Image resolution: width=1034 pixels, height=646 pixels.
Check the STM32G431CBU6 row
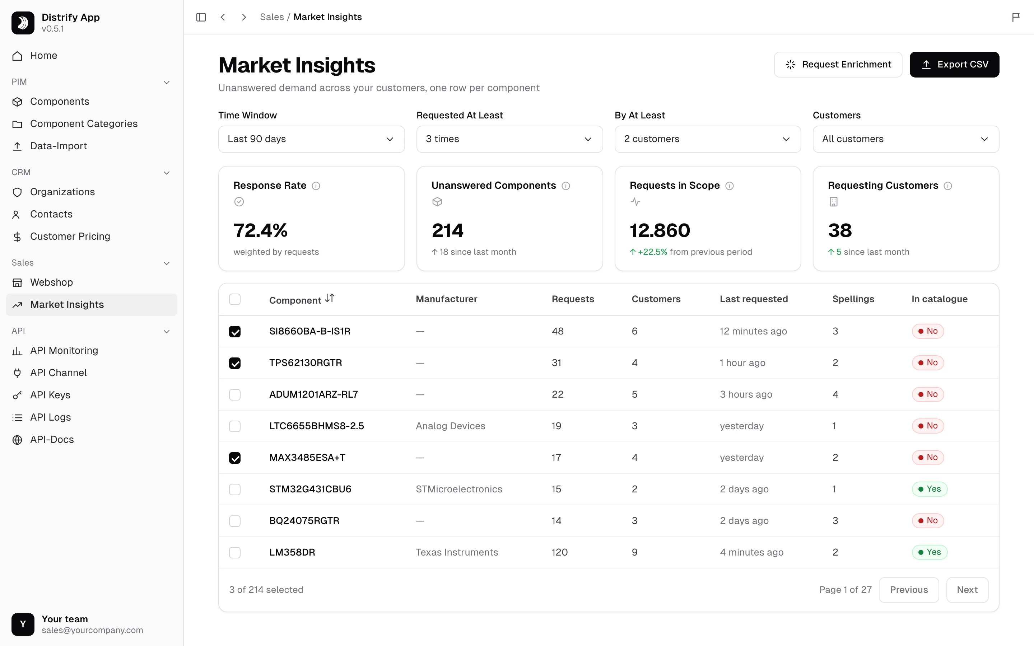coord(234,490)
